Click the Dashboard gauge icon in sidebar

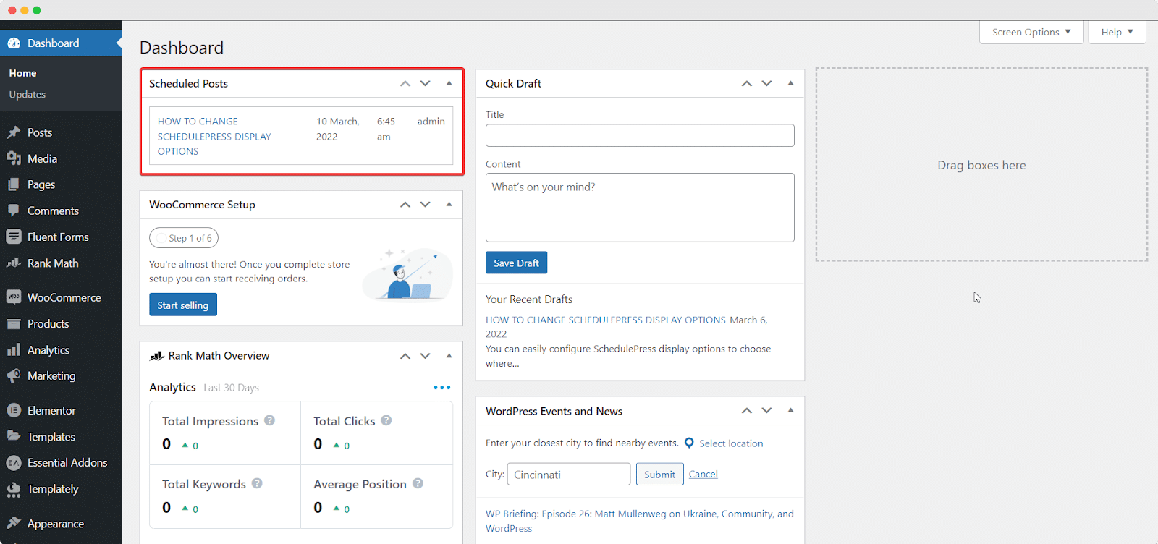(x=14, y=43)
